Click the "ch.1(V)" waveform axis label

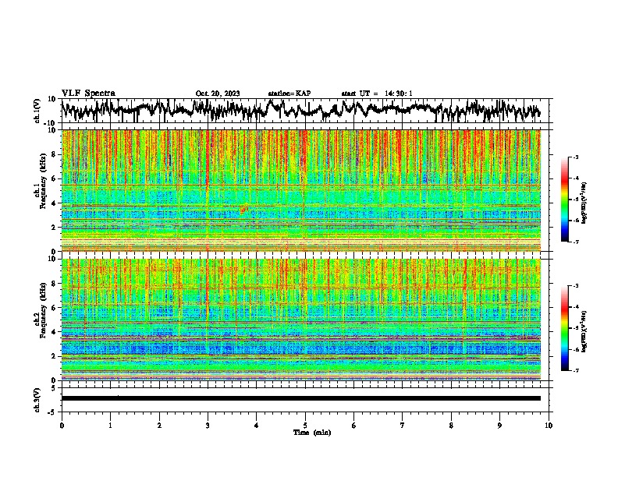point(37,111)
